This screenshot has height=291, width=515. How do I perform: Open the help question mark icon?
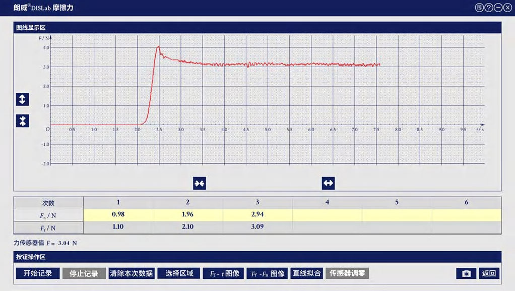click(x=488, y=8)
